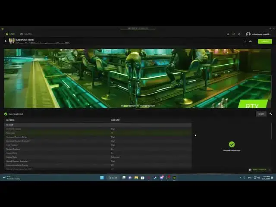Open the notifications bell icon

pyautogui.click(x=228, y=34)
